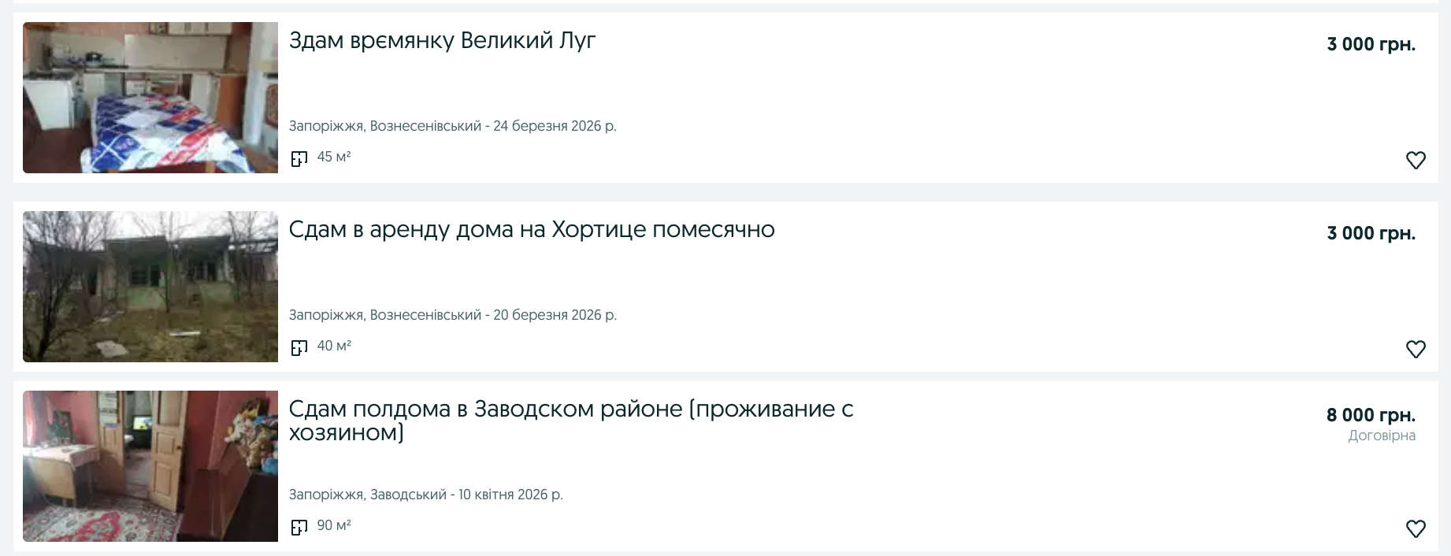The width and height of the screenshot is (1451, 556).
Task: Click location text dated 24 березня 2026
Action: (x=452, y=126)
